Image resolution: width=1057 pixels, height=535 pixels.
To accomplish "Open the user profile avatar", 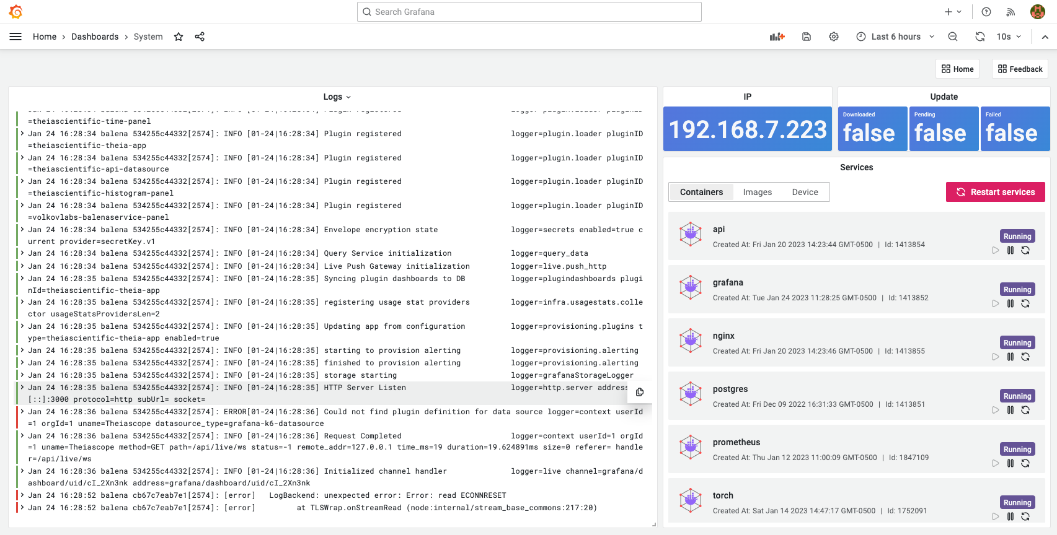I will coord(1038,12).
